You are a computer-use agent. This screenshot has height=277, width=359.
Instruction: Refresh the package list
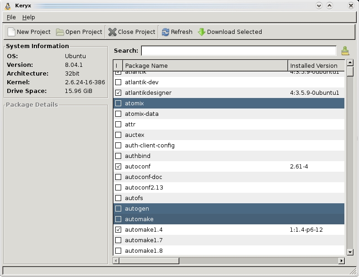(x=166, y=32)
